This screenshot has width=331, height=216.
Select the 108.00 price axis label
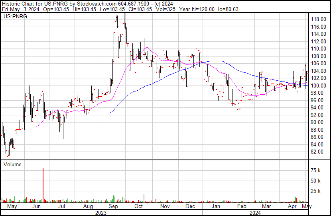pyautogui.click(x=318, y=56)
